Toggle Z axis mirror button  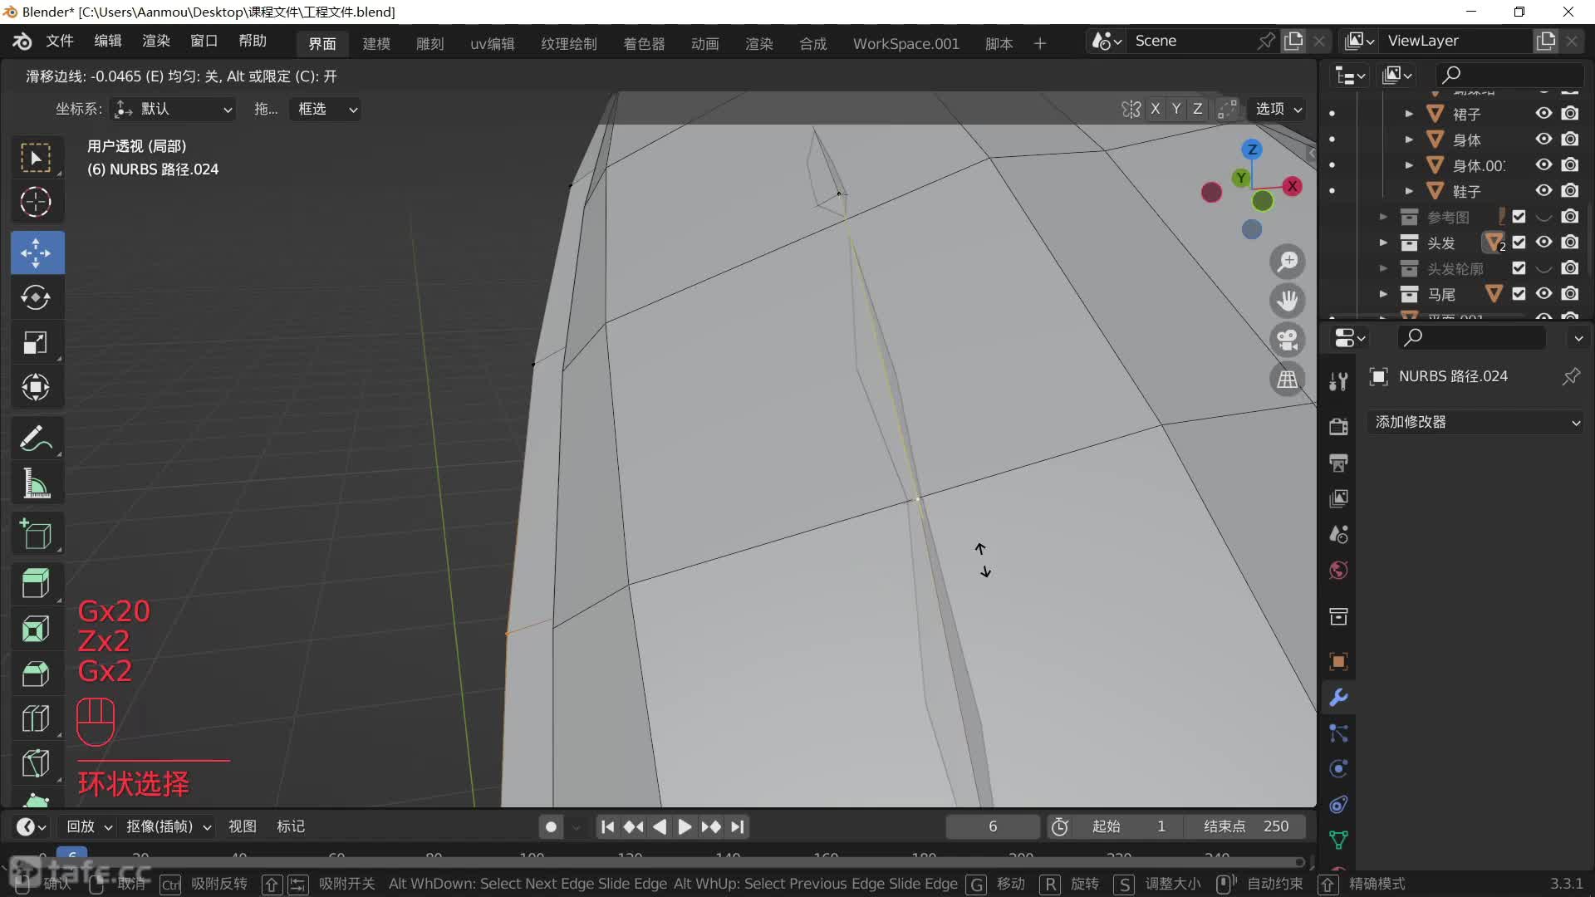click(x=1197, y=109)
